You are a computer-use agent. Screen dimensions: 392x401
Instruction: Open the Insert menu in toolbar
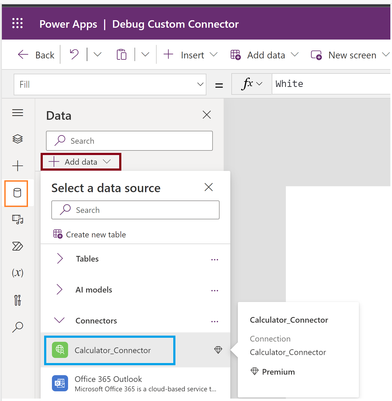coord(190,55)
